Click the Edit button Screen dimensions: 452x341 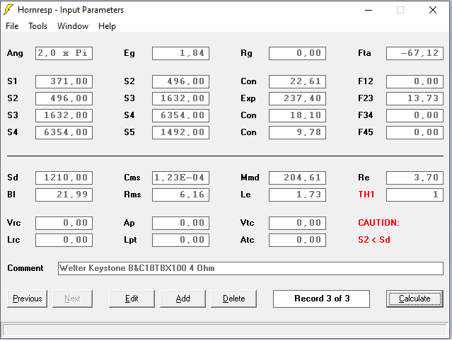click(132, 299)
